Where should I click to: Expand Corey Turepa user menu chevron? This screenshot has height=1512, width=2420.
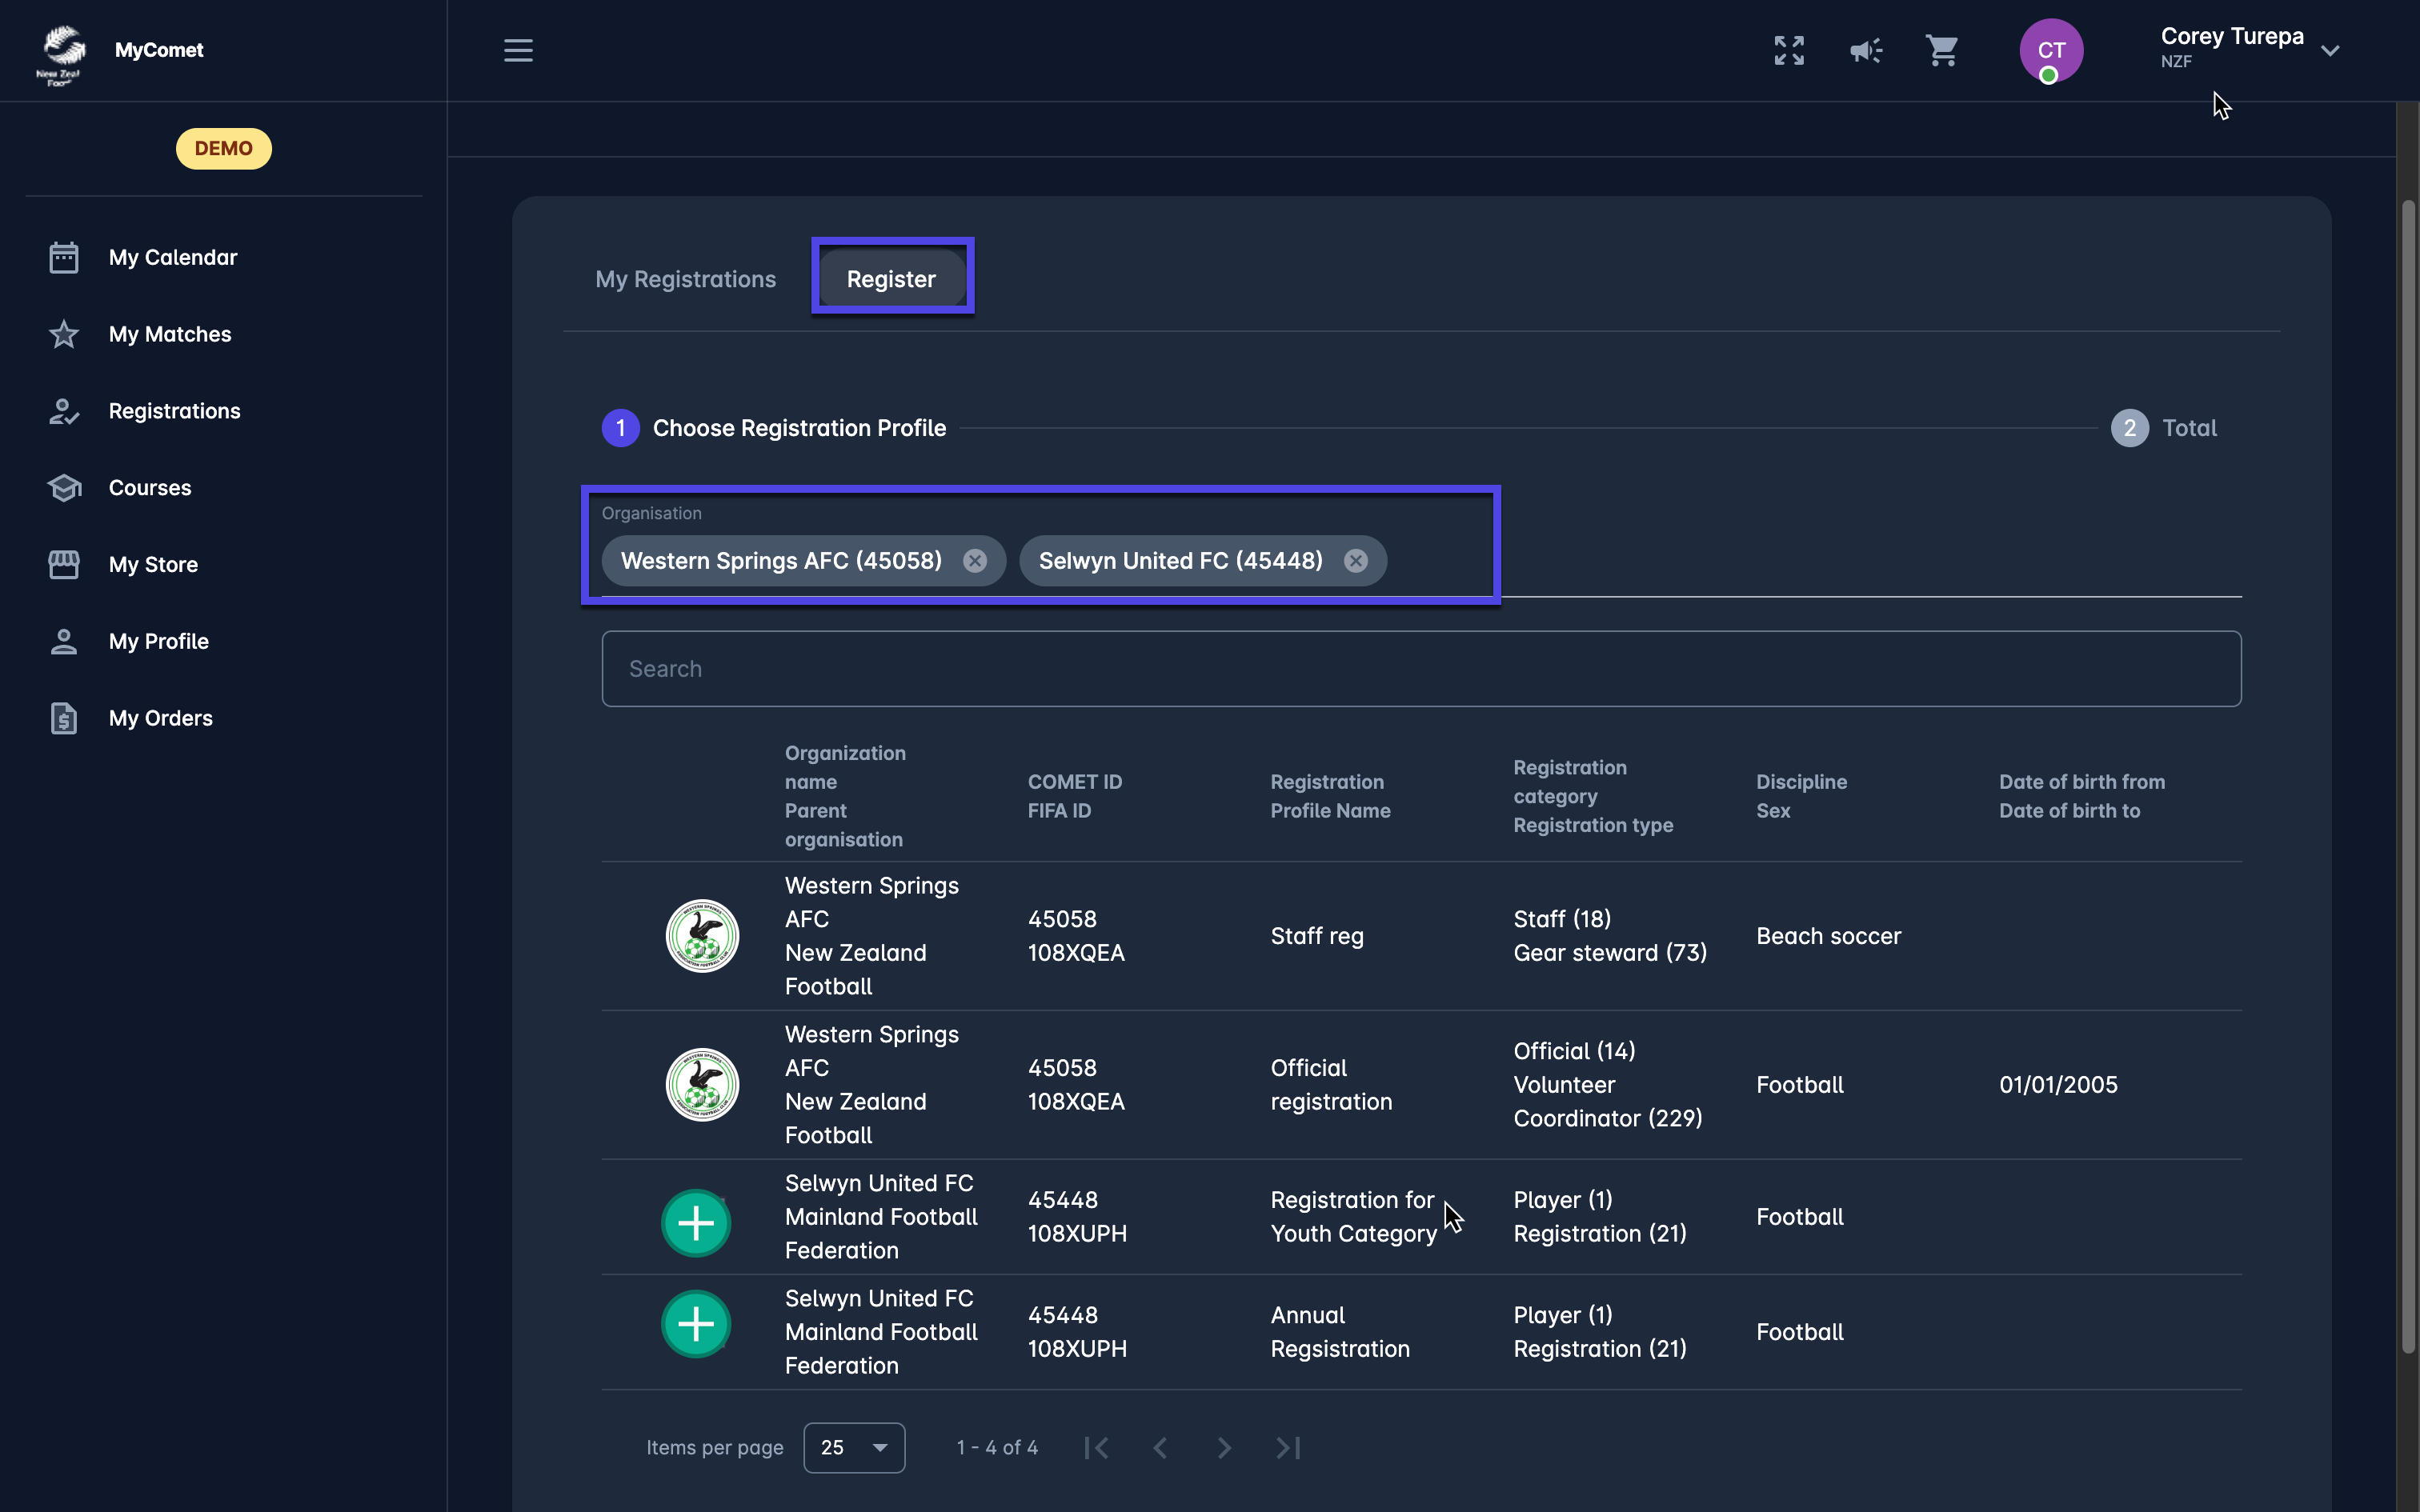(2330, 50)
